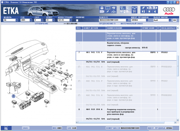Viewport: 180px width, 131px height.
Task: Toggle the НАЛИЧИЕ checkbox
Action: [77, 20]
